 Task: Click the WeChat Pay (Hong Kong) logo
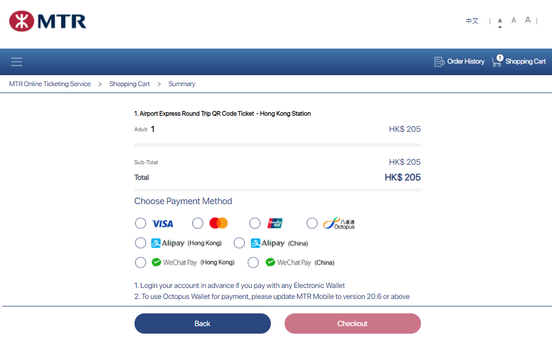pos(176,262)
